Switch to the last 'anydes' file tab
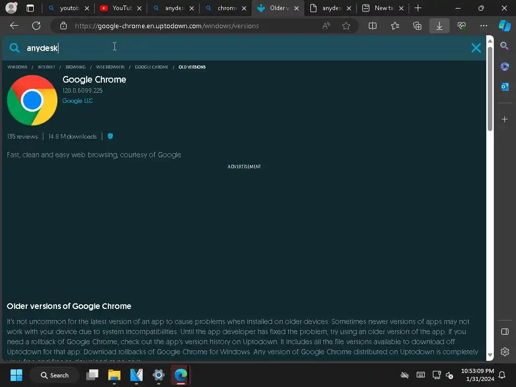516x387 pixels. [332, 8]
